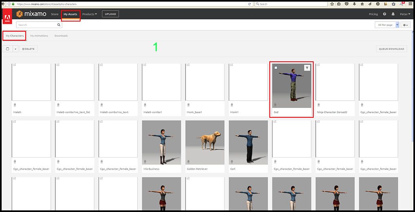Open the Zed character thumbnail

(292, 86)
